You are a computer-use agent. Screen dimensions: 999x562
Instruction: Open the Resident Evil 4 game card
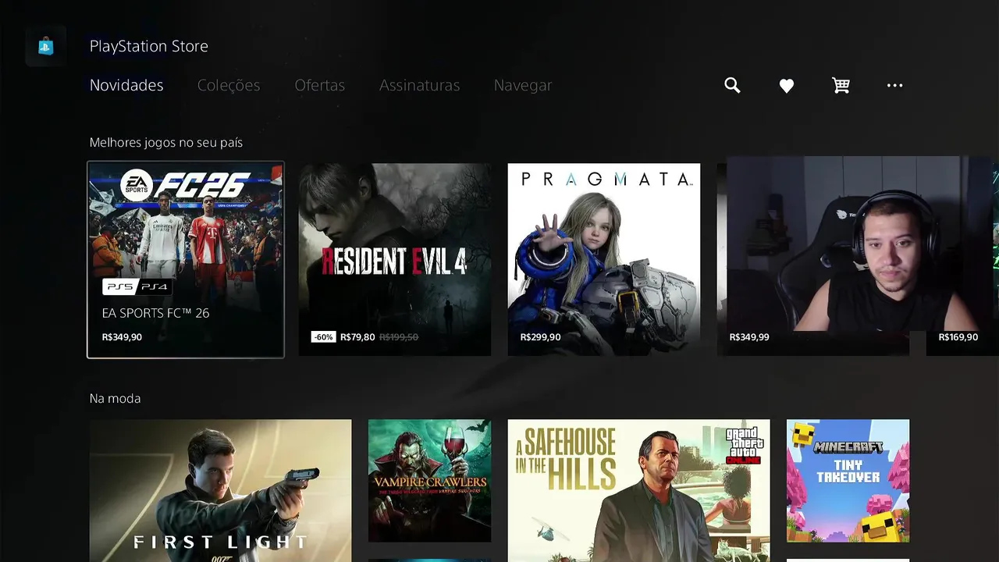pos(395,259)
